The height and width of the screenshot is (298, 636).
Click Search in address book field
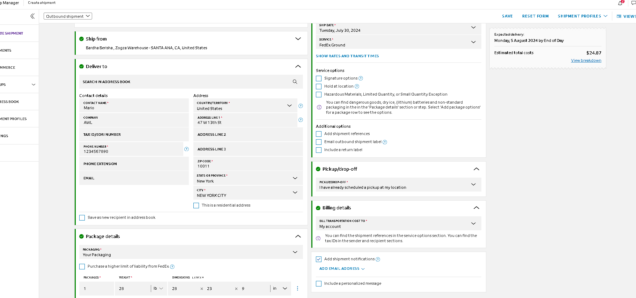tap(191, 82)
